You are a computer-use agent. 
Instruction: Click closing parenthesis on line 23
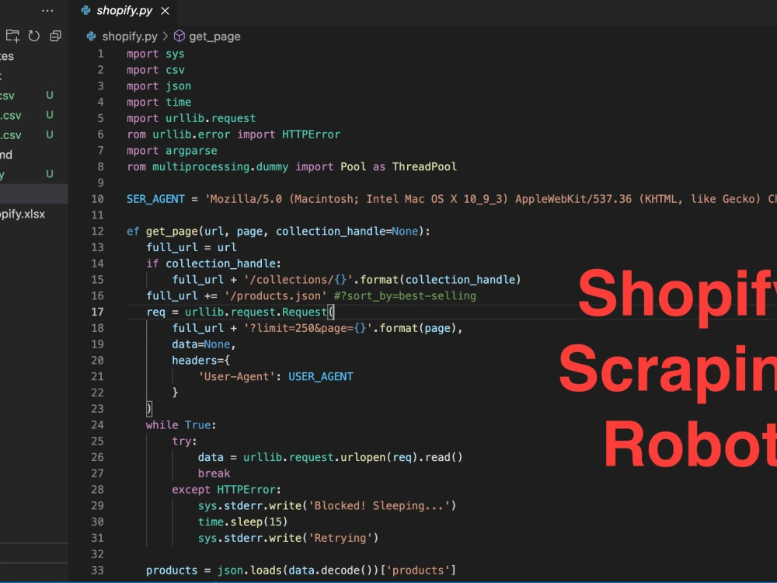pos(149,409)
